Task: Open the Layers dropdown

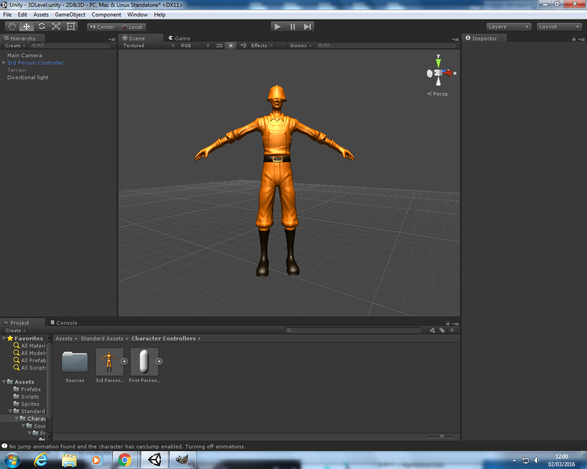Action: pos(508,26)
